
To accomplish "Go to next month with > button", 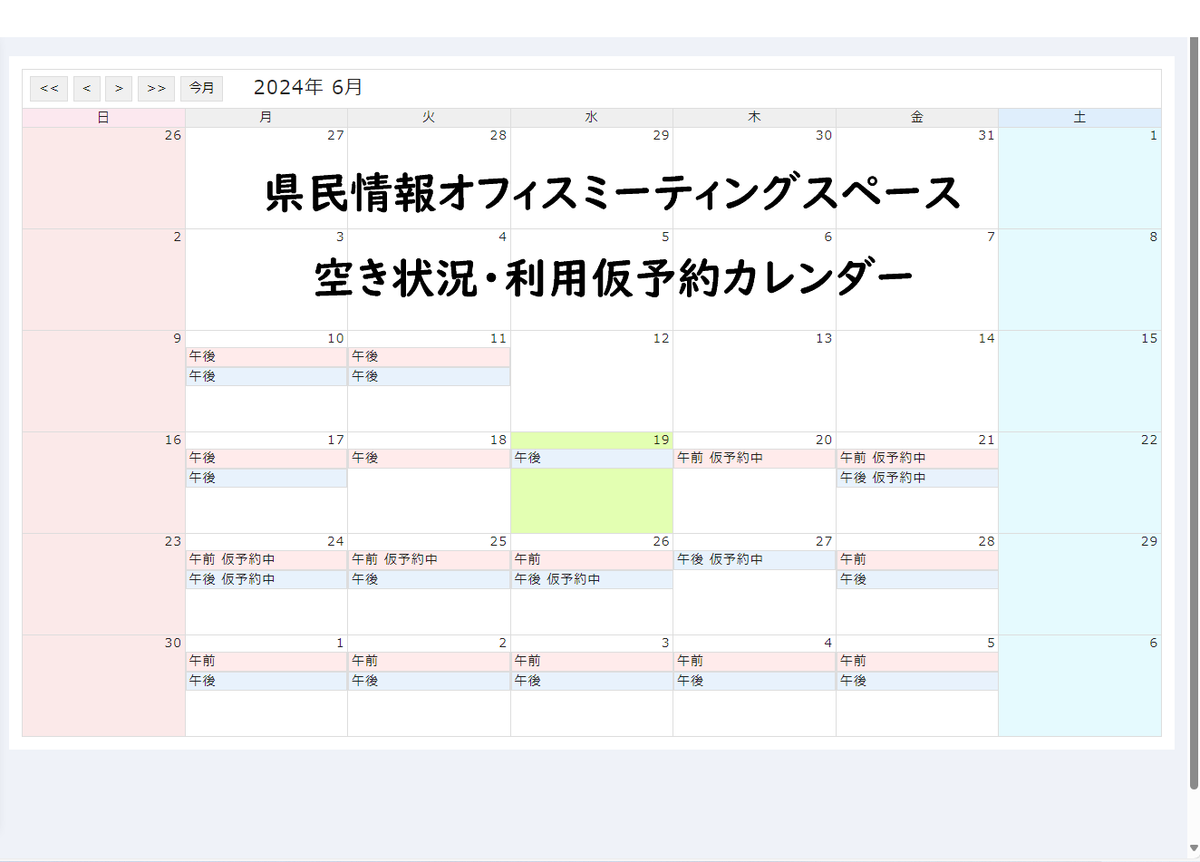I will point(119,88).
